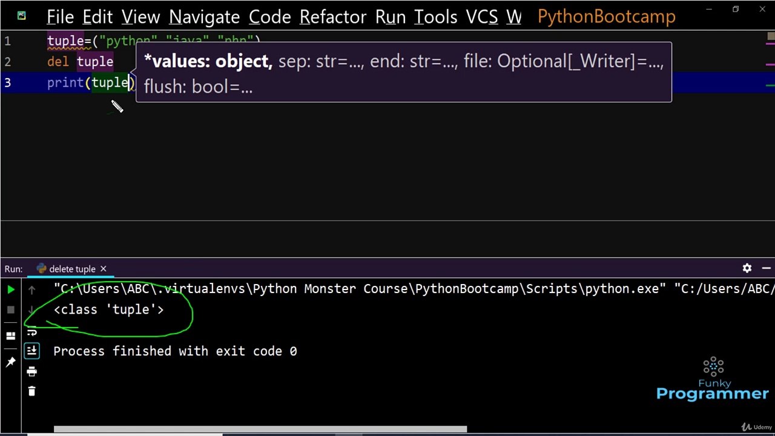Click the PythonBootcamp project title

point(606,17)
